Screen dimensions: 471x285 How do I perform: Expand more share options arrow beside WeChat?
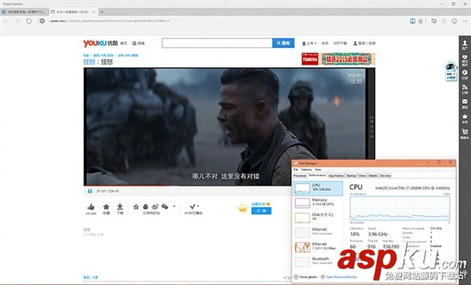tap(174, 206)
